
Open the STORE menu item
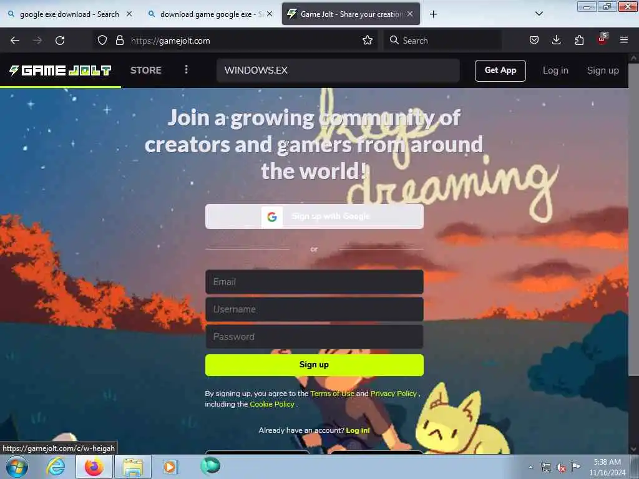[x=146, y=70]
